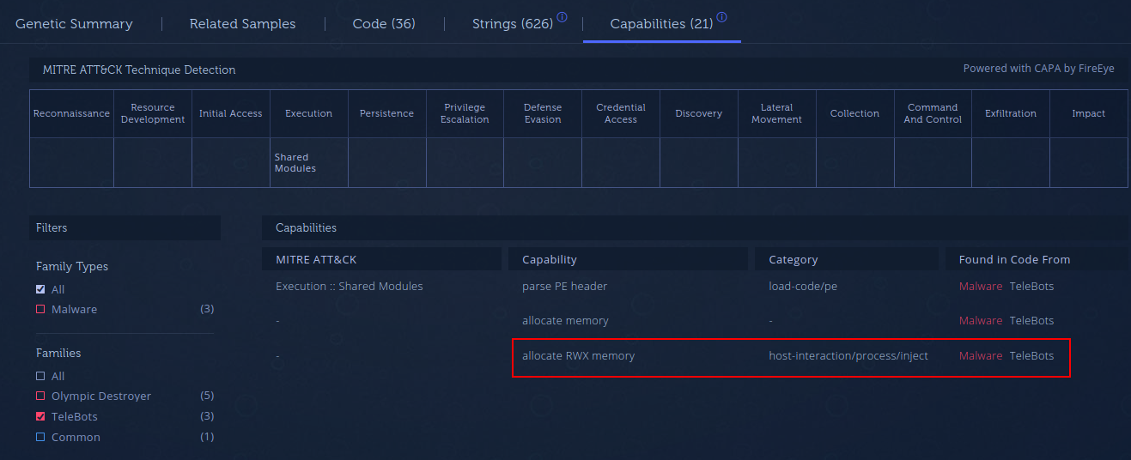This screenshot has width=1131, height=460.
Task: Toggle the All checkbox under Family Types
Action: tap(40, 290)
